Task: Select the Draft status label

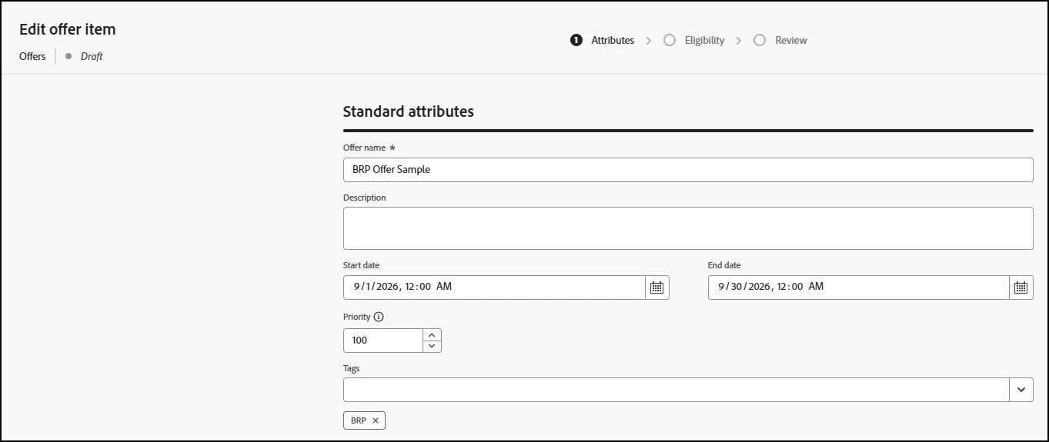Action: pyautogui.click(x=92, y=56)
